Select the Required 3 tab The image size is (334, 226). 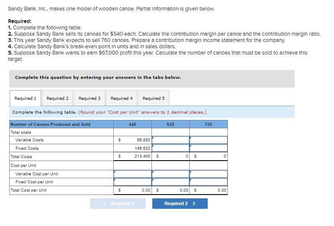[89, 98]
